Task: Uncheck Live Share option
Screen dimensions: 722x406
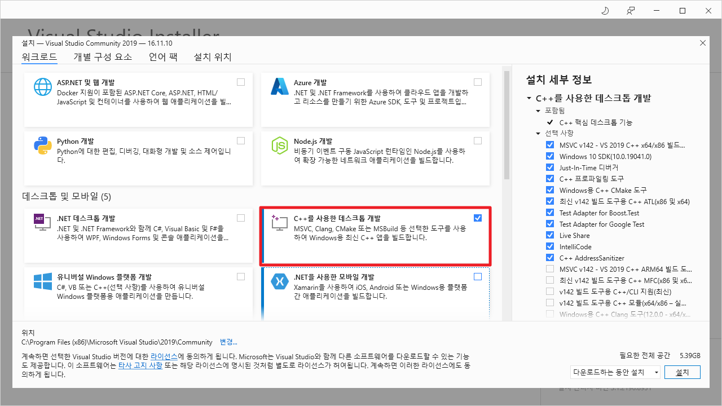Action: click(550, 235)
